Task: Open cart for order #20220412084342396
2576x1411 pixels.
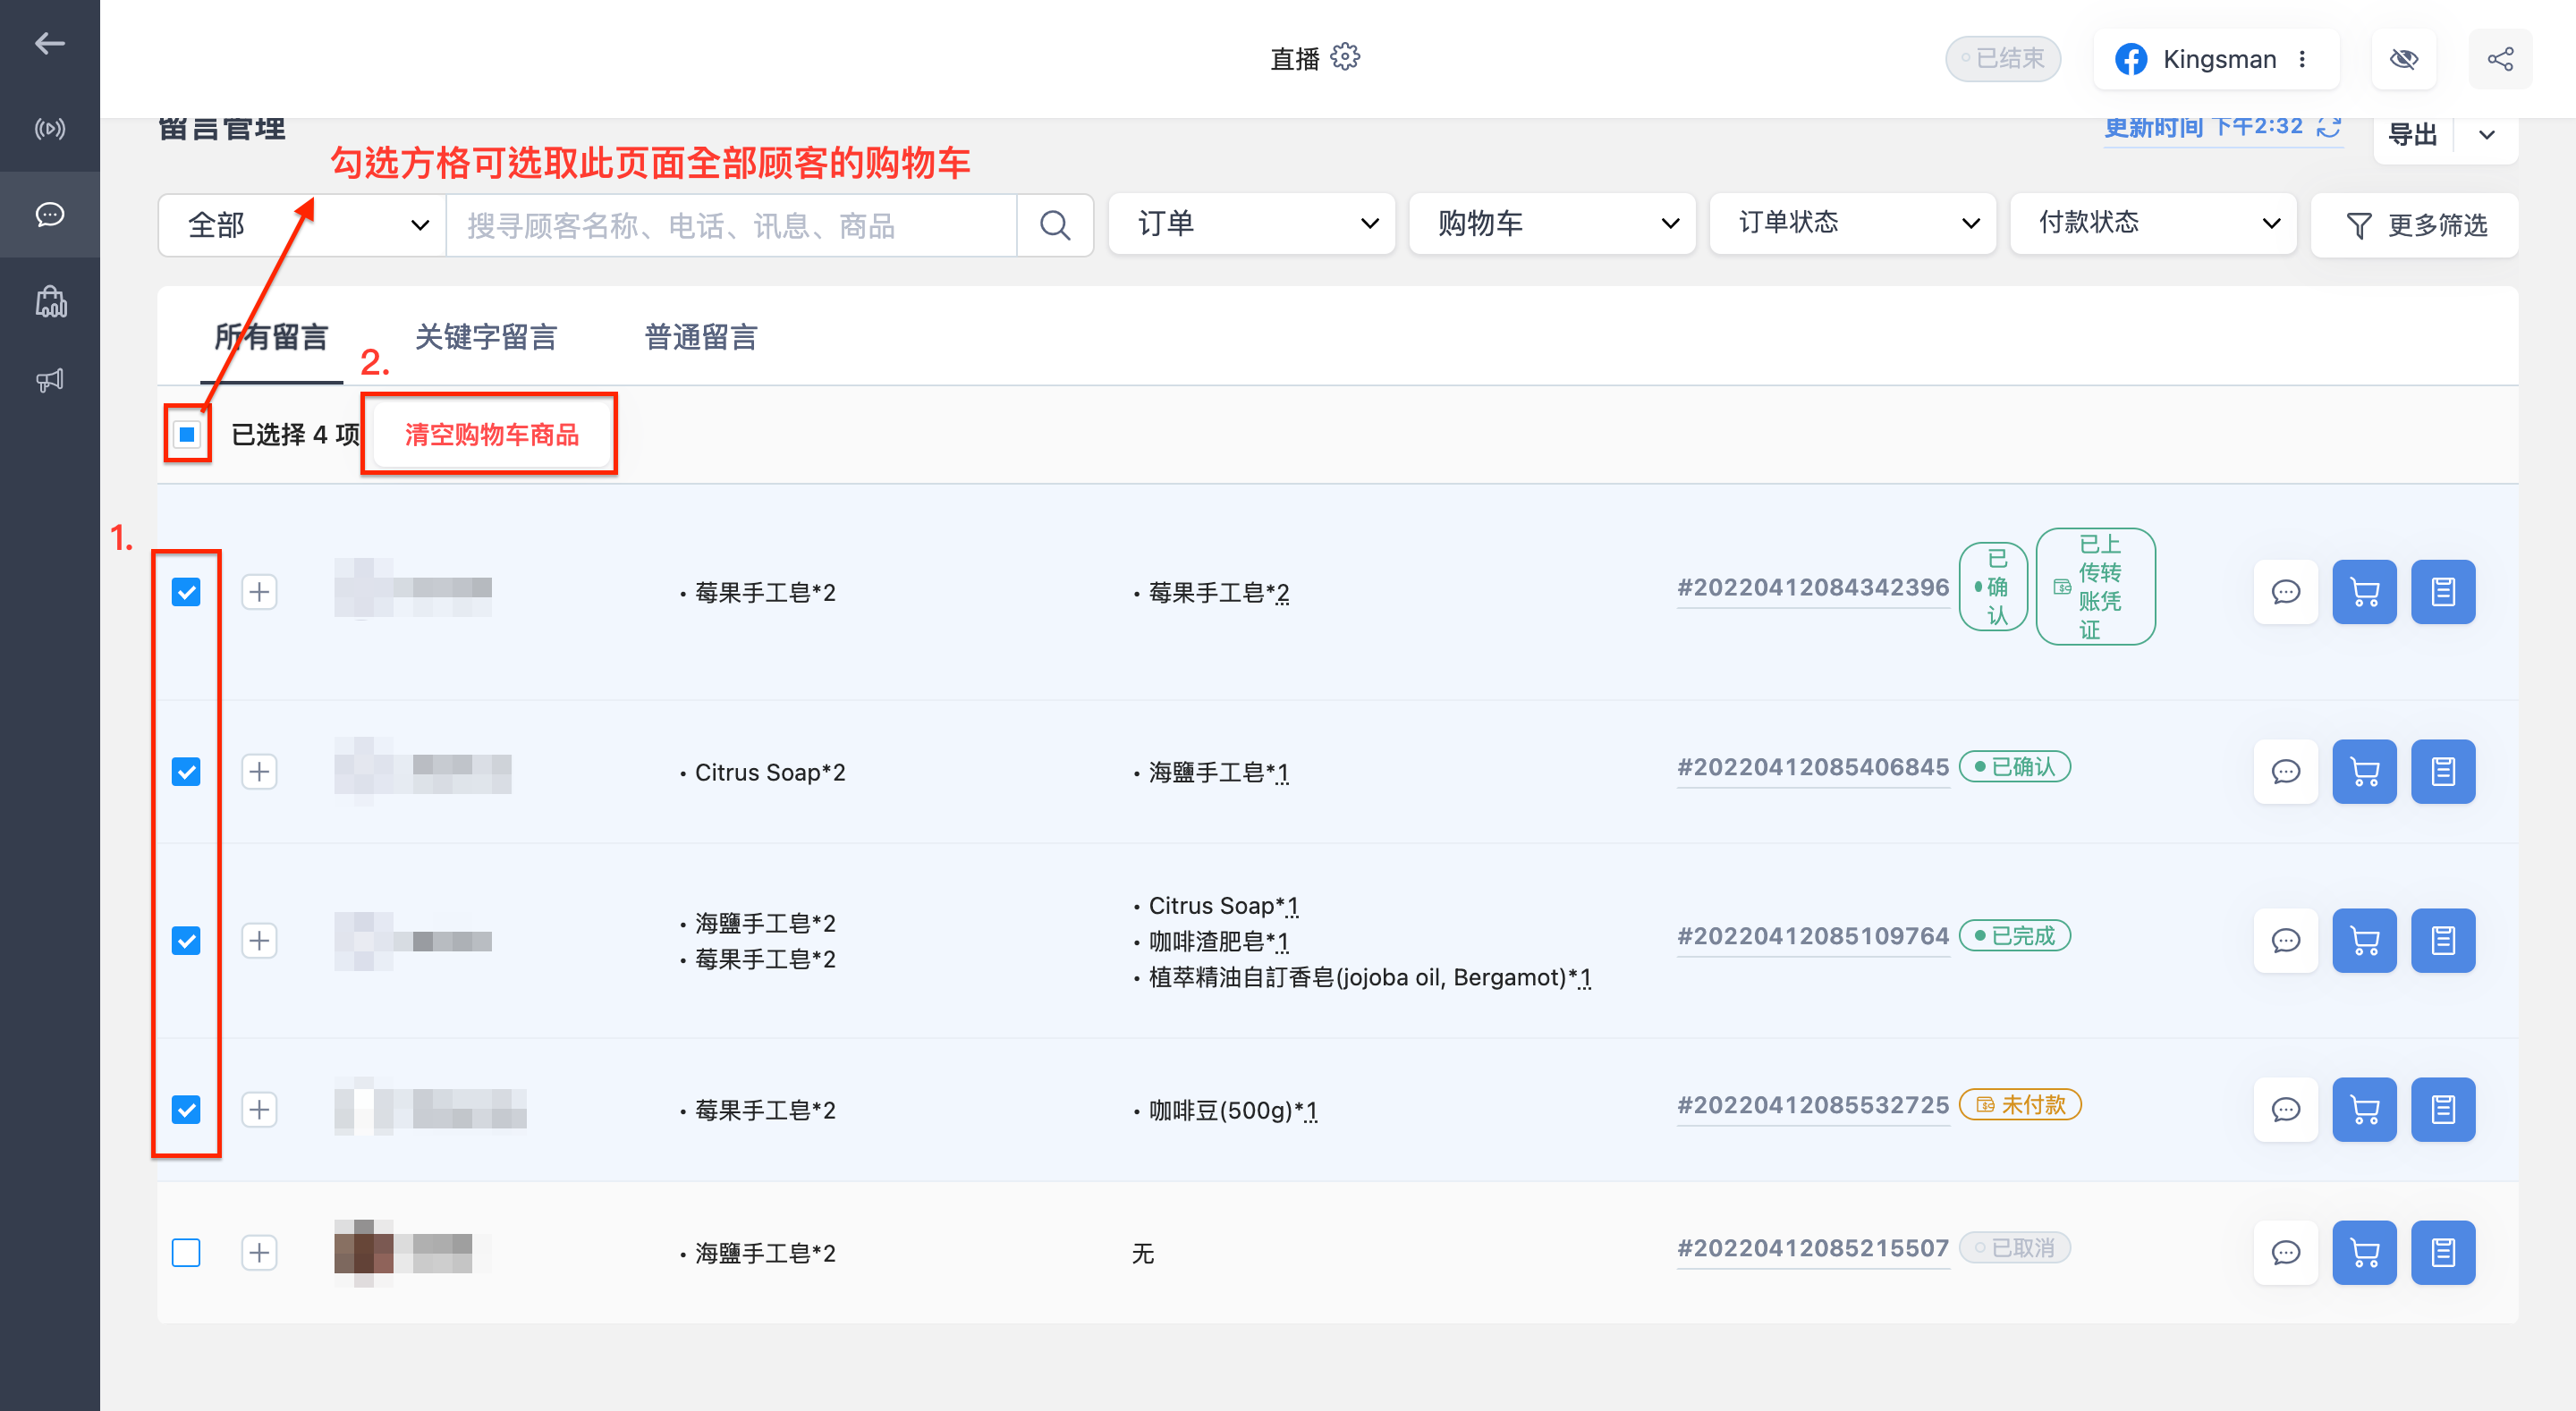Action: click(x=2364, y=592)
